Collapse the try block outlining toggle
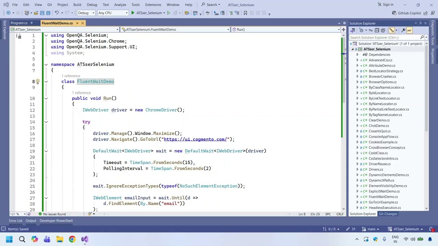This screenshot has height=246, width=438. 46,122
